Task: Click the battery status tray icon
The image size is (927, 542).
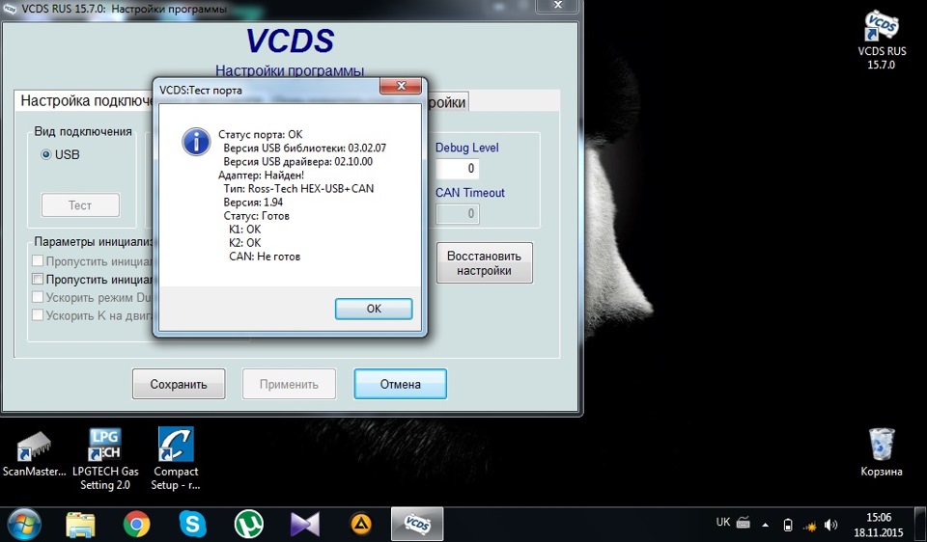Action: click(788, 525)
